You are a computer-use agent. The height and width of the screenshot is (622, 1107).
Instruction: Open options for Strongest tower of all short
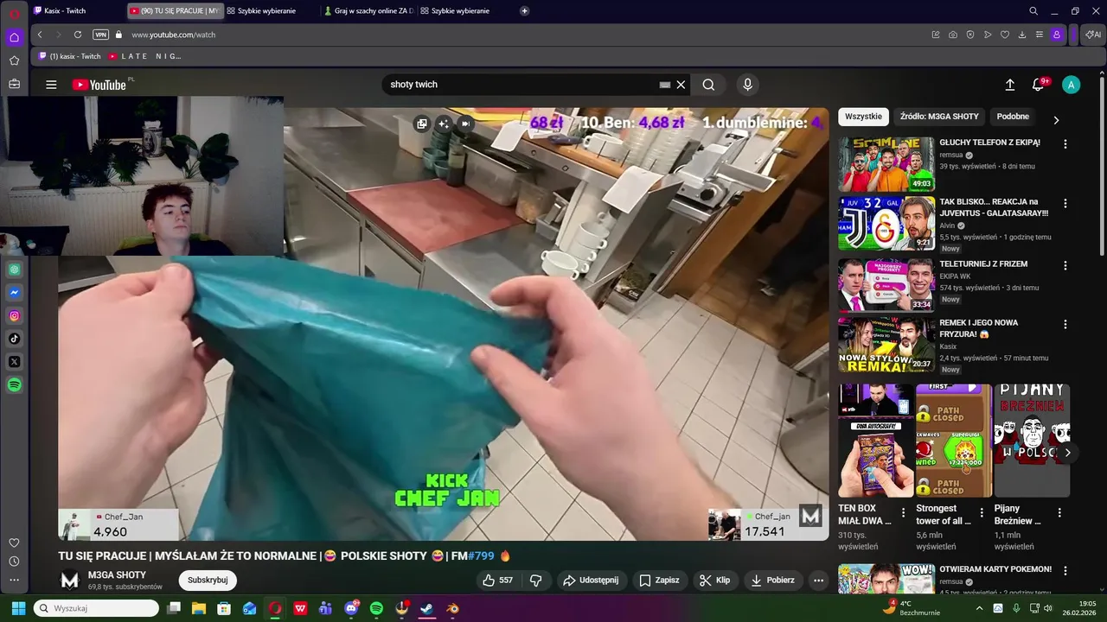coord(982,512)
